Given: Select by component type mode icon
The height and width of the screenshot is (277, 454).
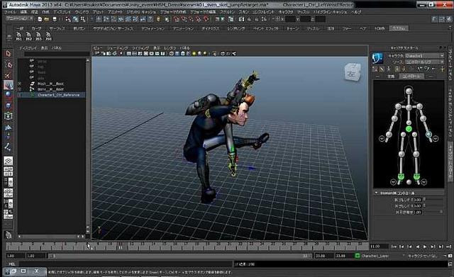Looking at the screenshot, I should [83, 19].
